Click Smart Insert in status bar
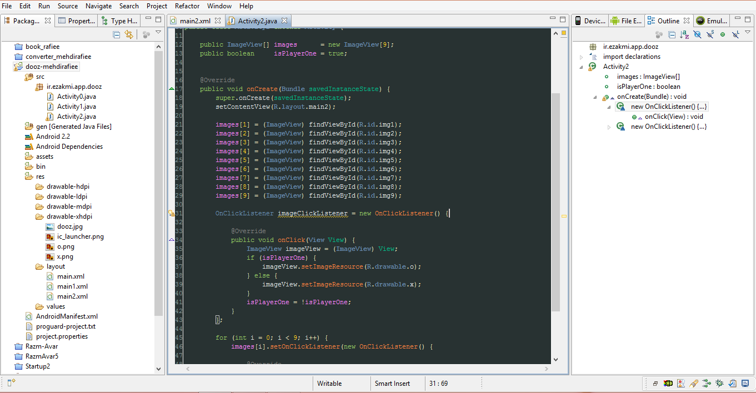Viewport: 756px width, 393px height. point(392,384)
